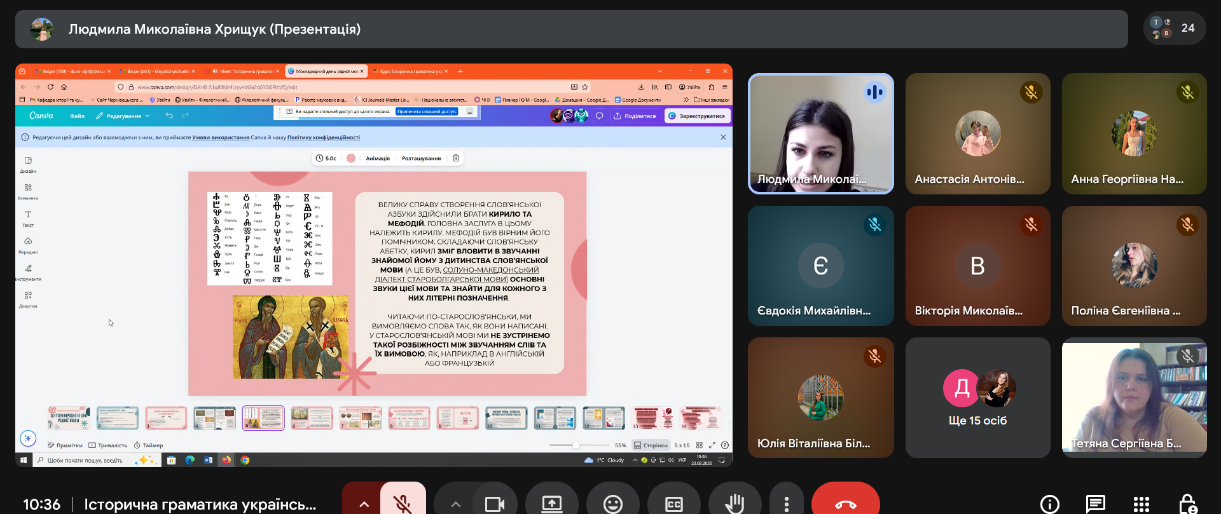Click Windows Start button in shared screen

[24, 460]
